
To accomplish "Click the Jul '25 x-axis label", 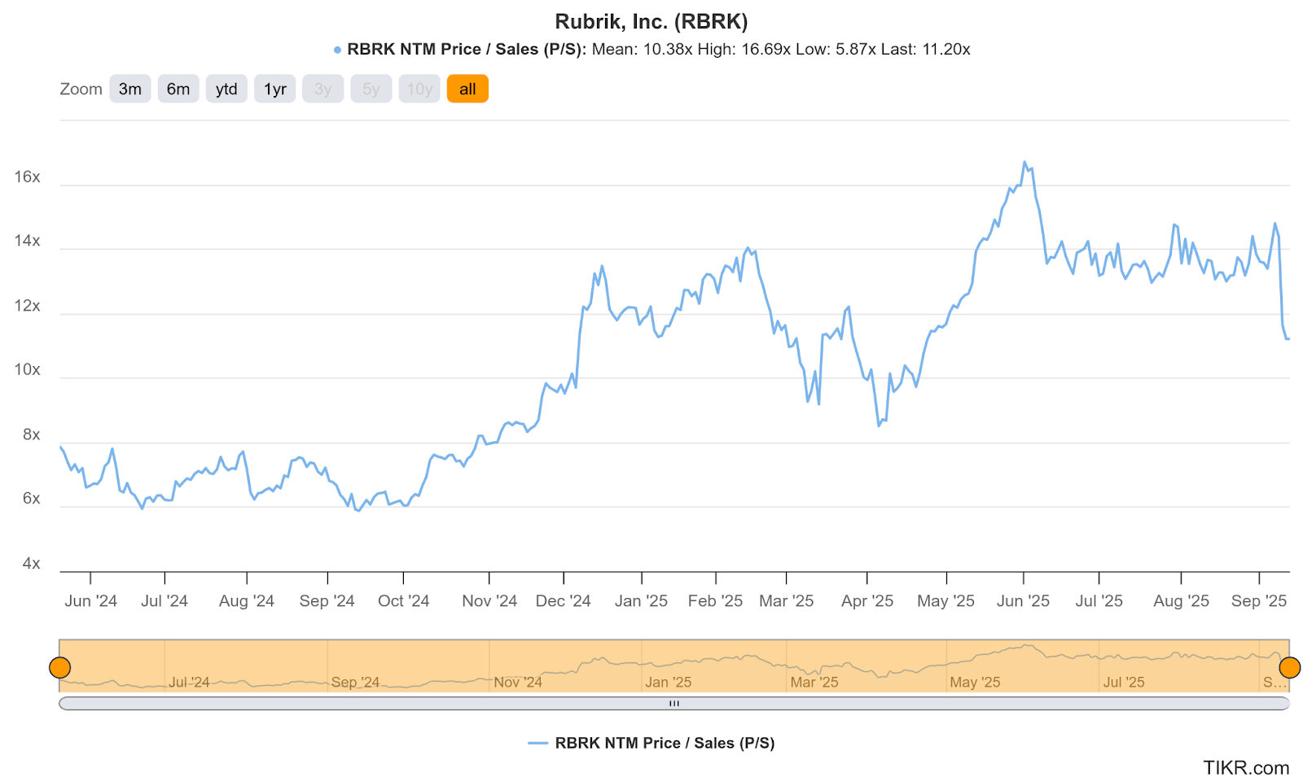I will tap(1099, 600).
